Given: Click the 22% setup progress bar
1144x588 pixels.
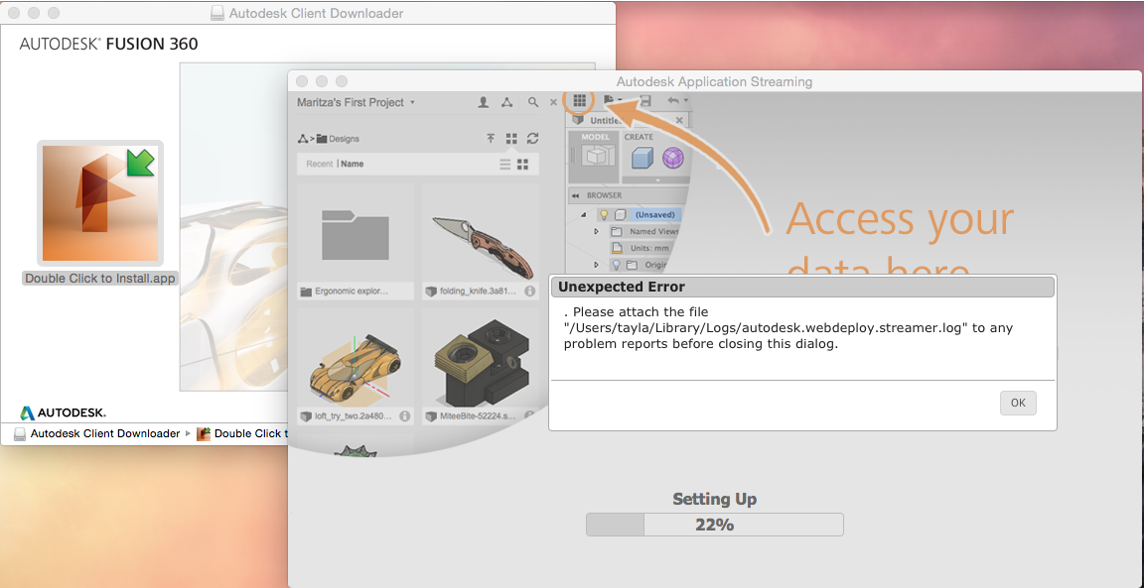Looking at the screenshot, I should tap(715, 524).
